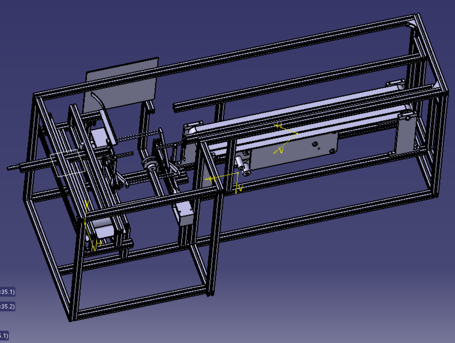Image resolution: width=455 pixels, height=343 pixels.
Task: Click the bottom-most tree label ending 5.1)
Action: tap(4, 335)
